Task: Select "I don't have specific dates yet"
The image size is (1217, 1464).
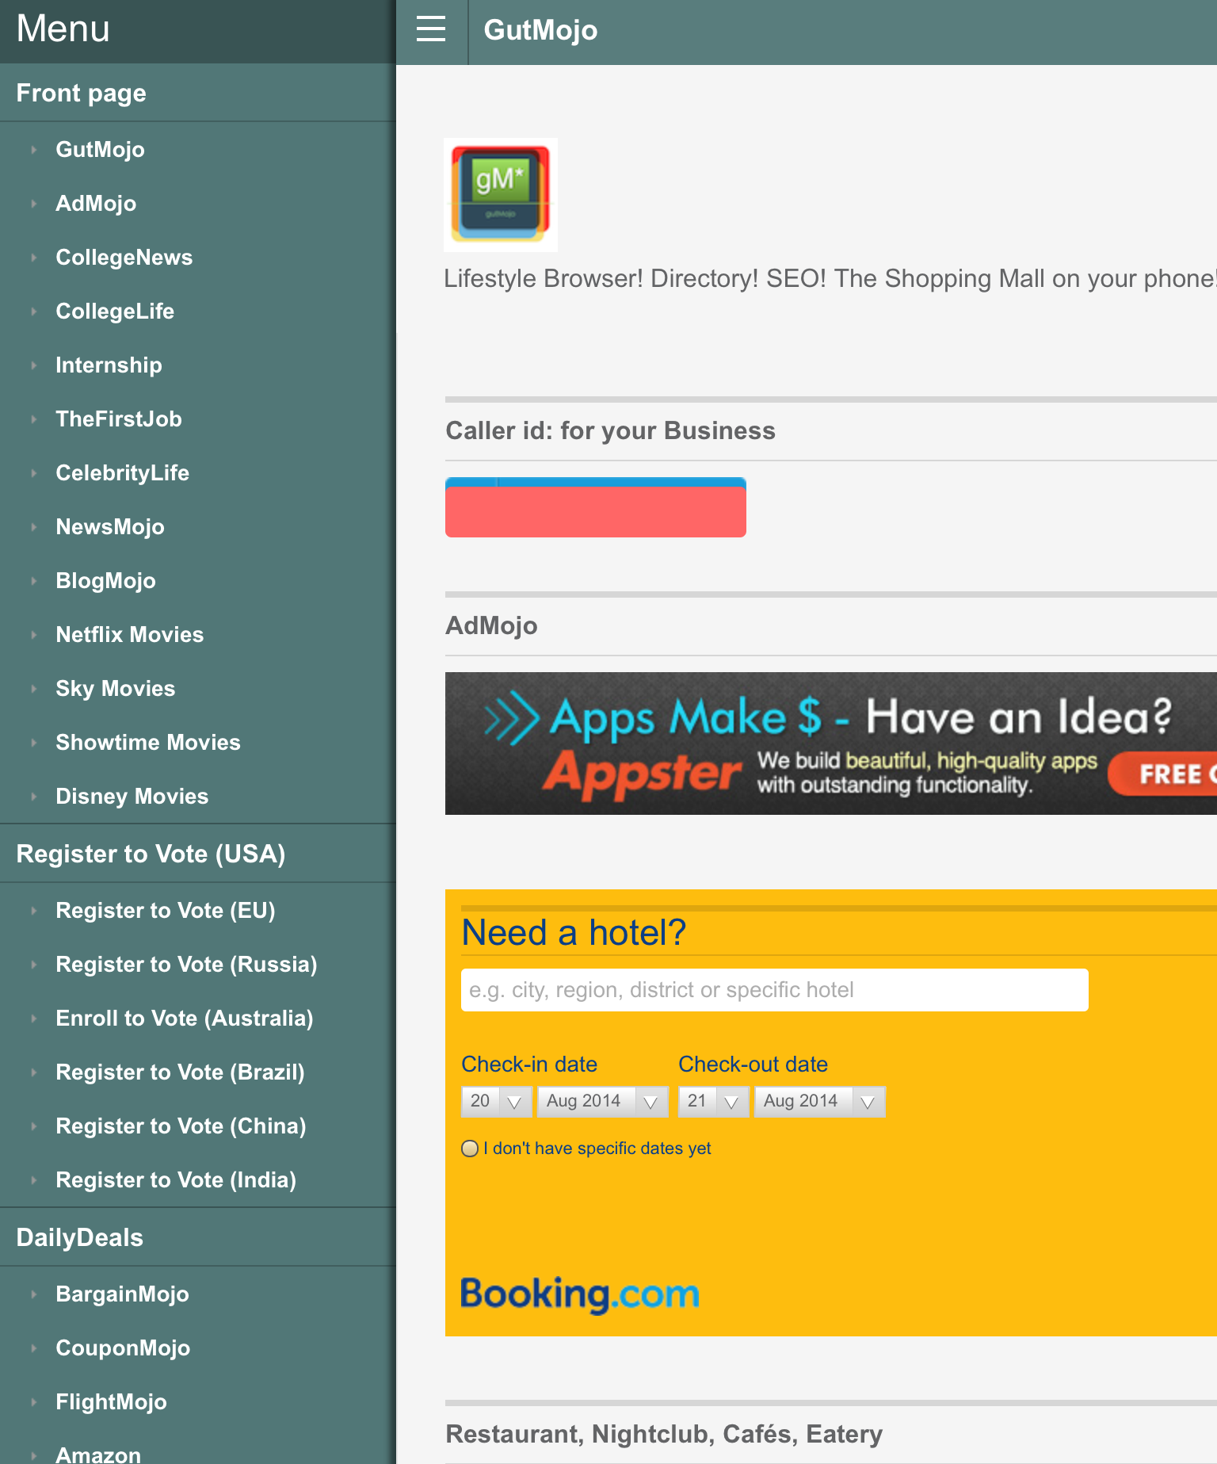Action: coord(470,1149)
